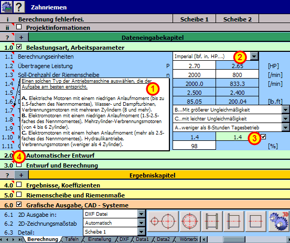Toggle Riemenscheibe und Riemenmaße checkbox
Viewport: 290px width, 243px height.
pyautogui.click(x=19, y=194)
